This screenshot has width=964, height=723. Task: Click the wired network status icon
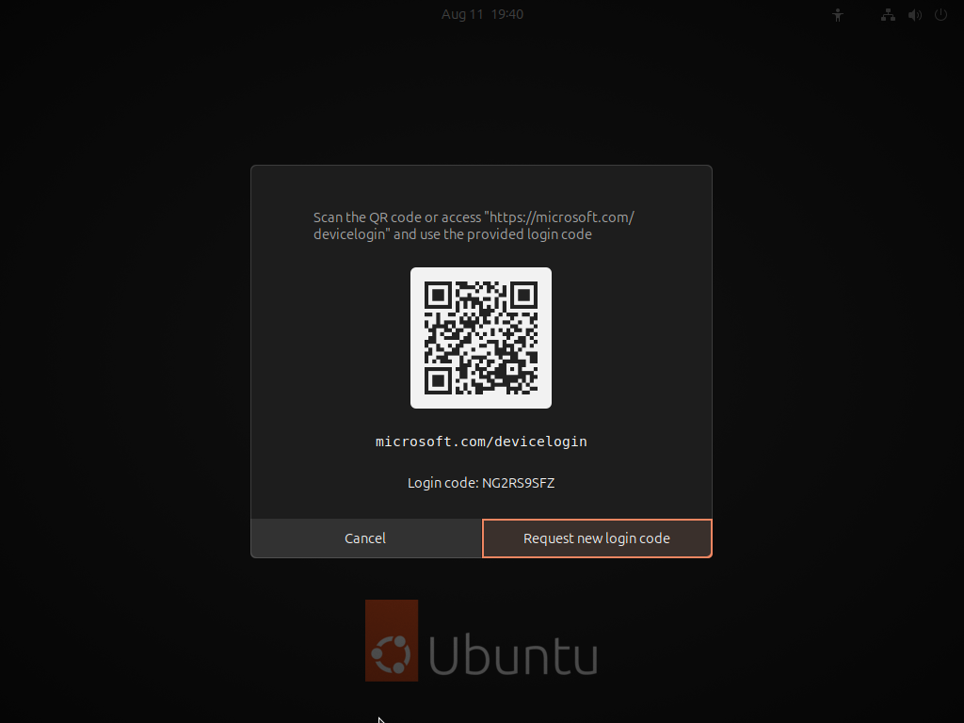coord(888,15)
